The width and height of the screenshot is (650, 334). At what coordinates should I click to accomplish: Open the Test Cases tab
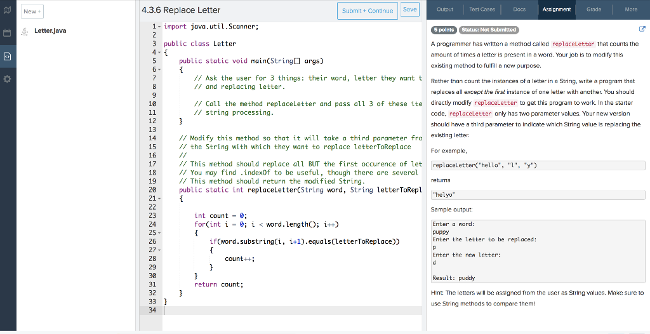pyautogui.click(x=482, y=10)
